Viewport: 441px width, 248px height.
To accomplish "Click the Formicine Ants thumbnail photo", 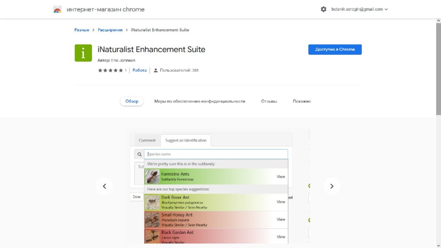I will pos(152,176).
